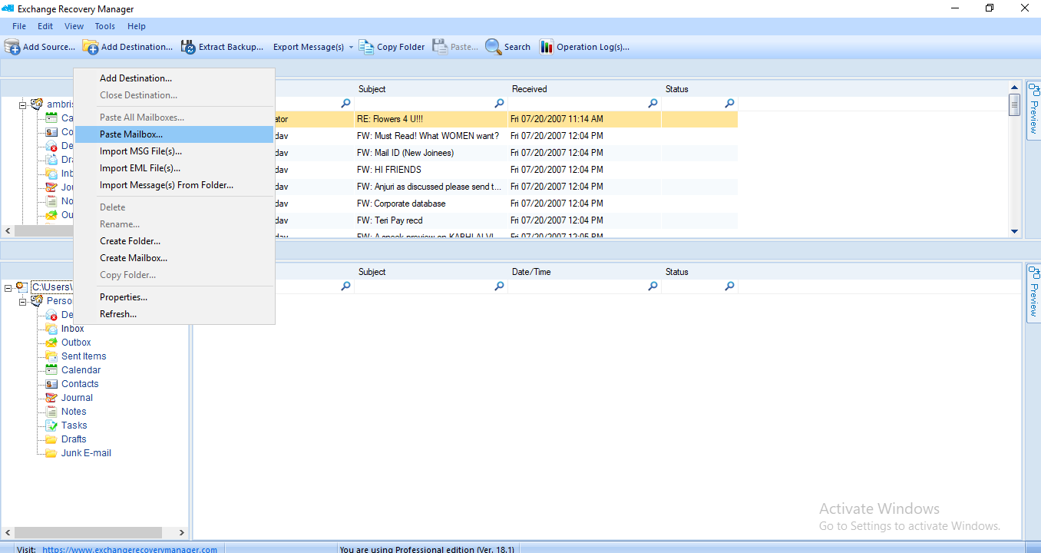The width and height of the screenshot is (1041, 553).
Task: Click destination tree horizontal scroll right arrow
Action: tap(182, 532)
